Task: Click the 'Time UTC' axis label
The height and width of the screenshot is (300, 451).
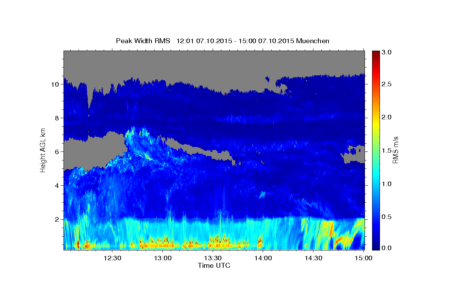Action: [x=214, y=265]
